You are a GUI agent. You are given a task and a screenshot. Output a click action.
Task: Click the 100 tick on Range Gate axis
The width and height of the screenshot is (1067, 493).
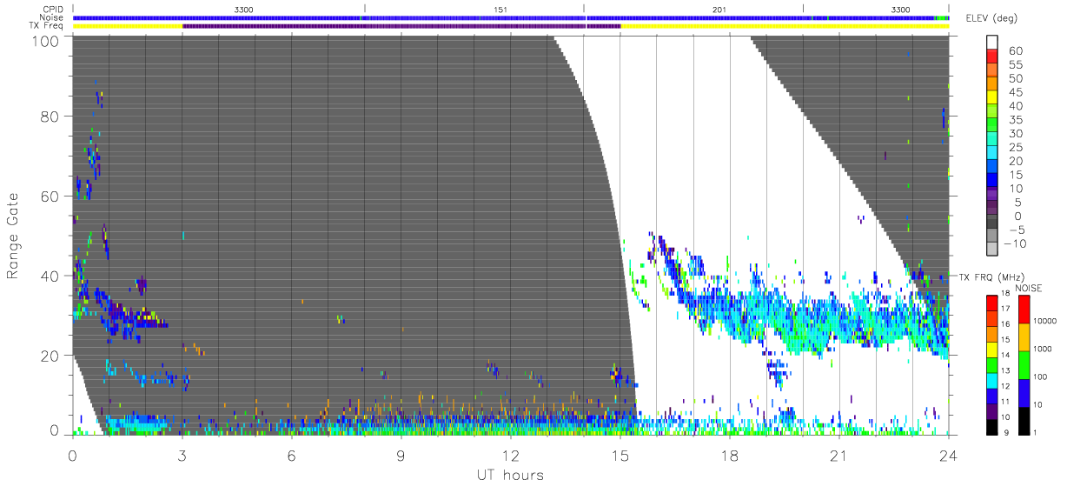pyautogui.click(x=45, y=40)
